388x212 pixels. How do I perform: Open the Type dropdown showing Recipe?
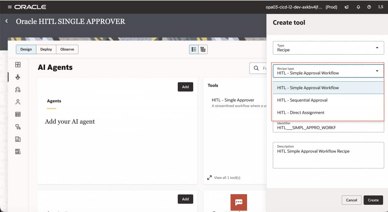[329, 48]
